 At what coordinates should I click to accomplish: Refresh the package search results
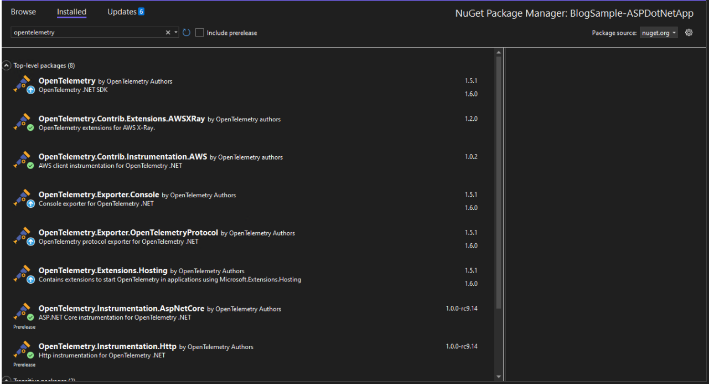click(187, 33)
